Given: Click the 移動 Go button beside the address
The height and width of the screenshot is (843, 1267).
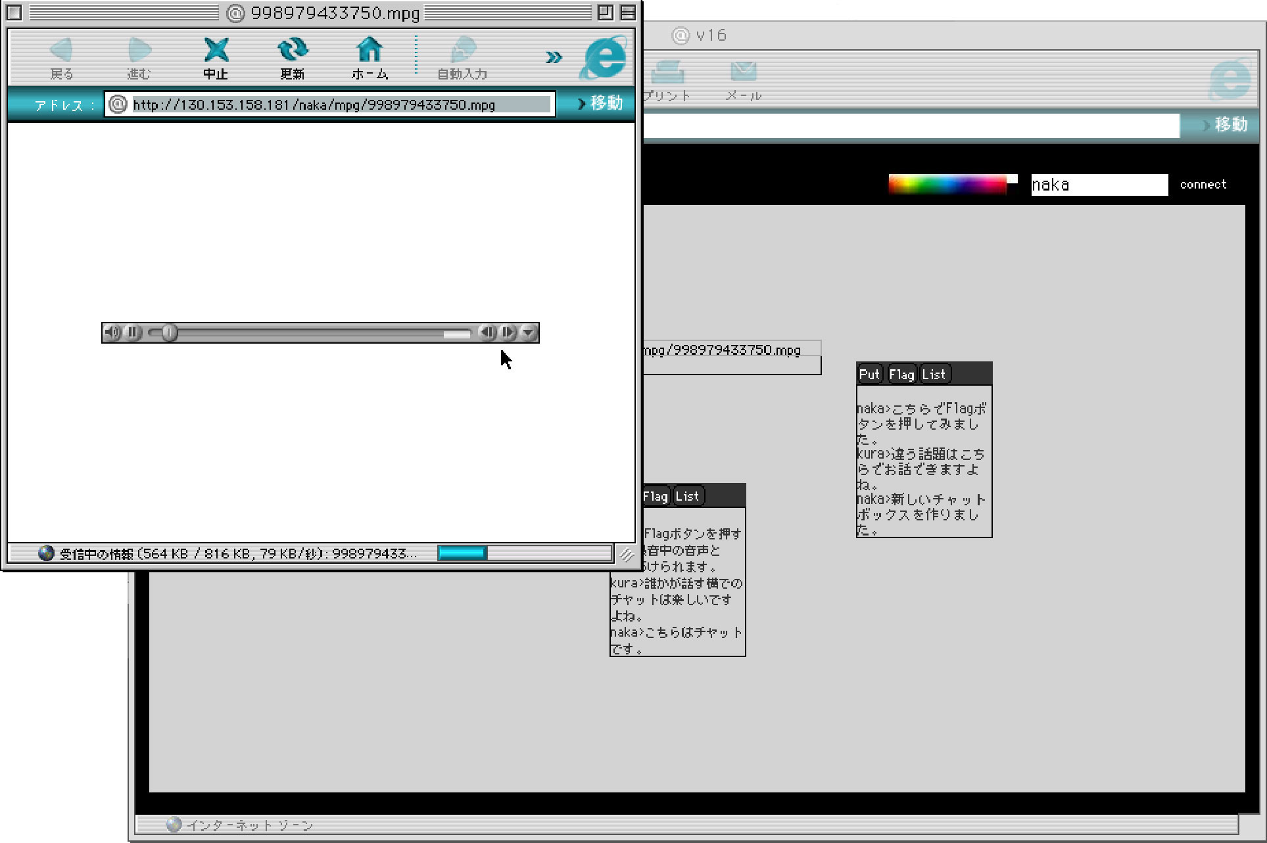Looking at the screenshot, I should click(600, 104).
